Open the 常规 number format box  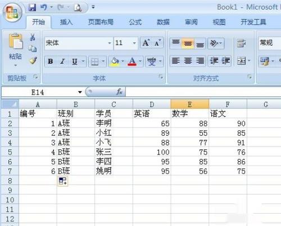270,43
